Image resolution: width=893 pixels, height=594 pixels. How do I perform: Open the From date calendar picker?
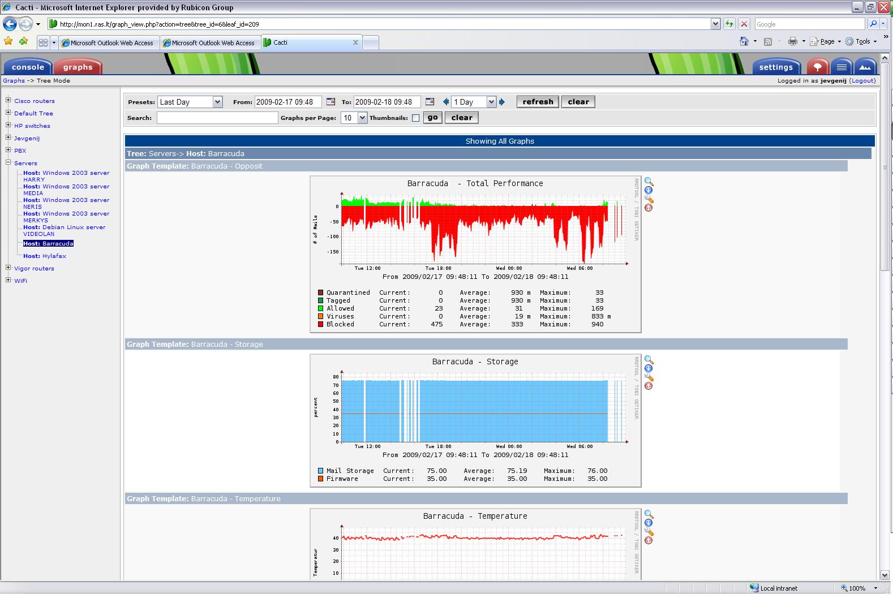[330, 102]
